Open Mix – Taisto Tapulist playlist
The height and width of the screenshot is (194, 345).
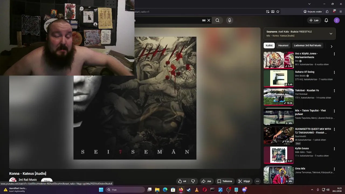click(x=279, y=117)
